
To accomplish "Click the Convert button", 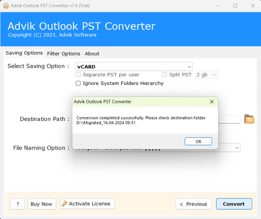I will coord(234,204).
